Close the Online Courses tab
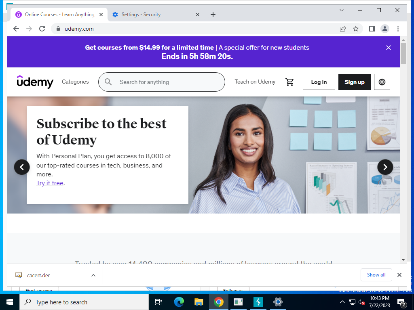The height and width of the screenshot is (310, 414). pos(101,15)
